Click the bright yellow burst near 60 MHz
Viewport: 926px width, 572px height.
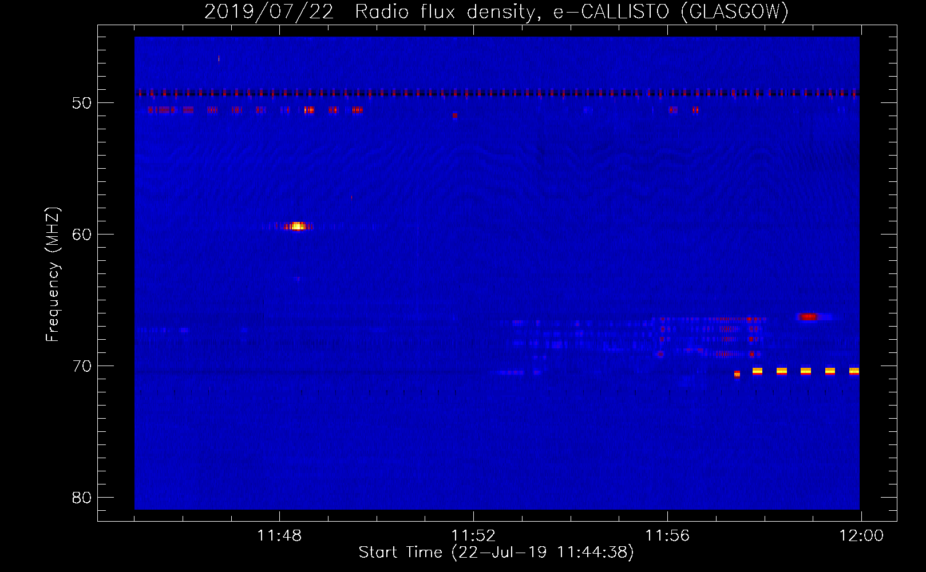(x=297, y=226)
